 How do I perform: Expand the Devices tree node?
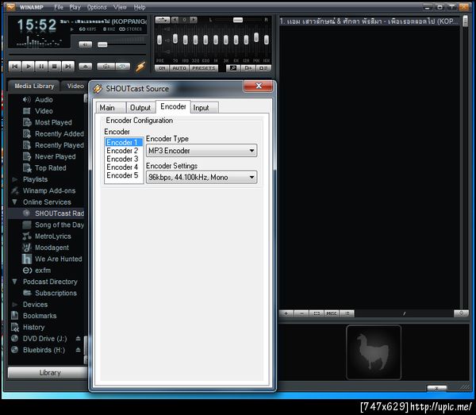14,305
